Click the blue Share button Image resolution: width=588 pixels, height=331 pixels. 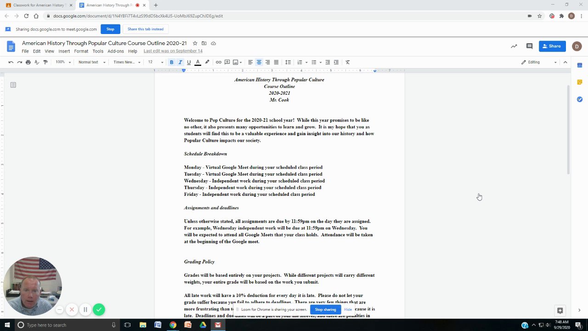click(x=552, y=46)
